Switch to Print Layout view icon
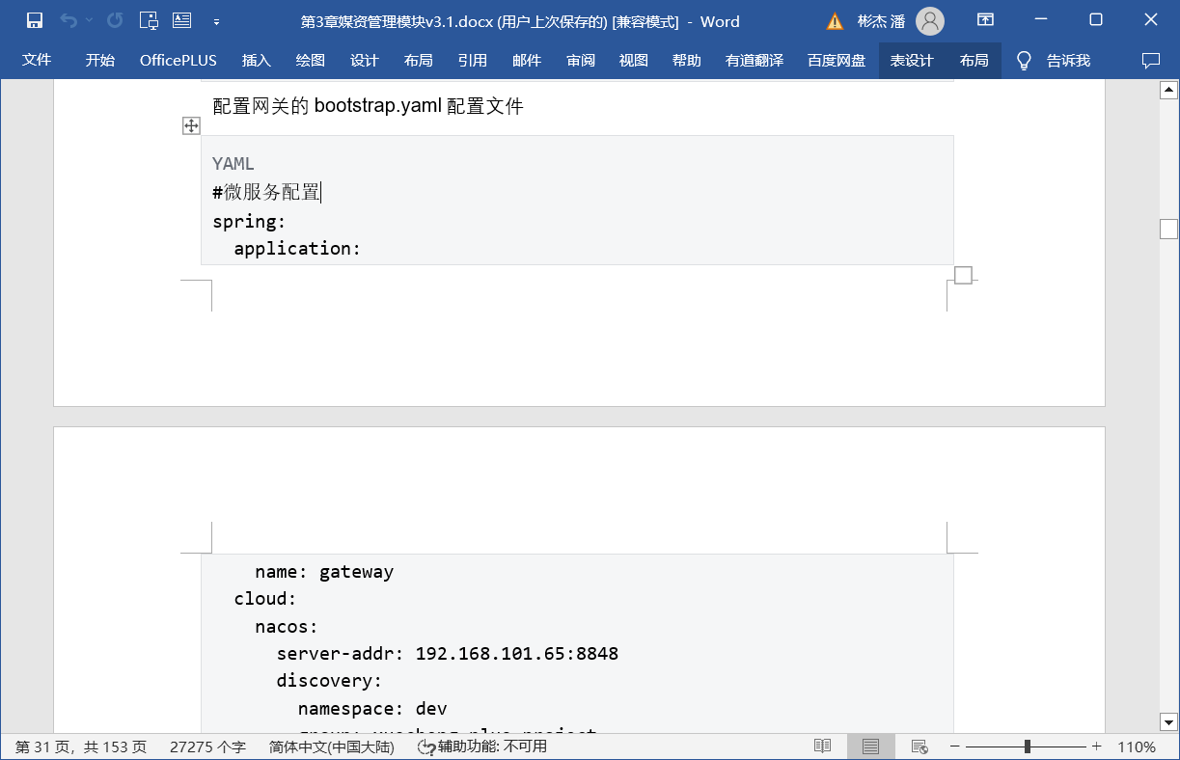This screenshot has height=760, width=1180. [x=870, y=746]
